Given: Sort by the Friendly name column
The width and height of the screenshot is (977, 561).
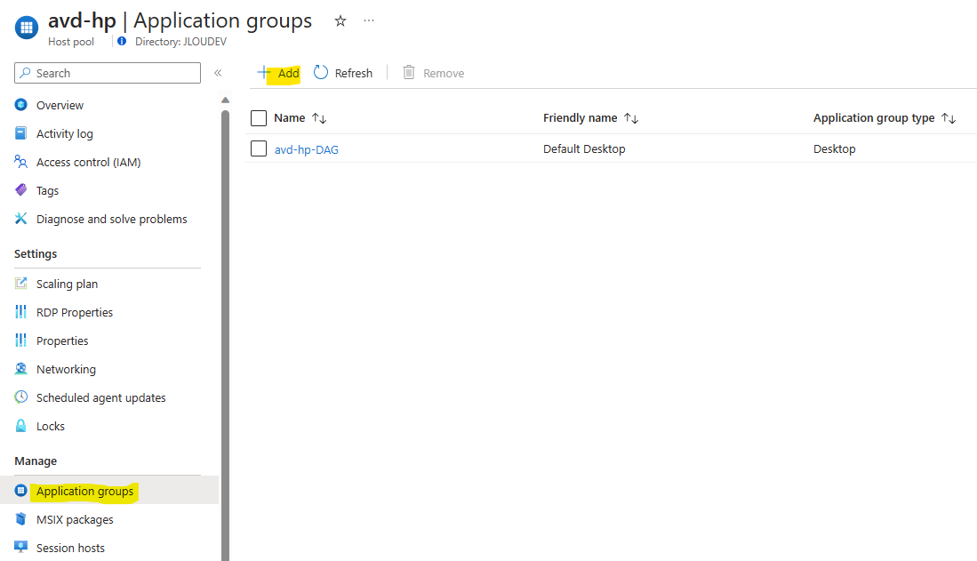Looking at the screenshot, I should (590, 118).
